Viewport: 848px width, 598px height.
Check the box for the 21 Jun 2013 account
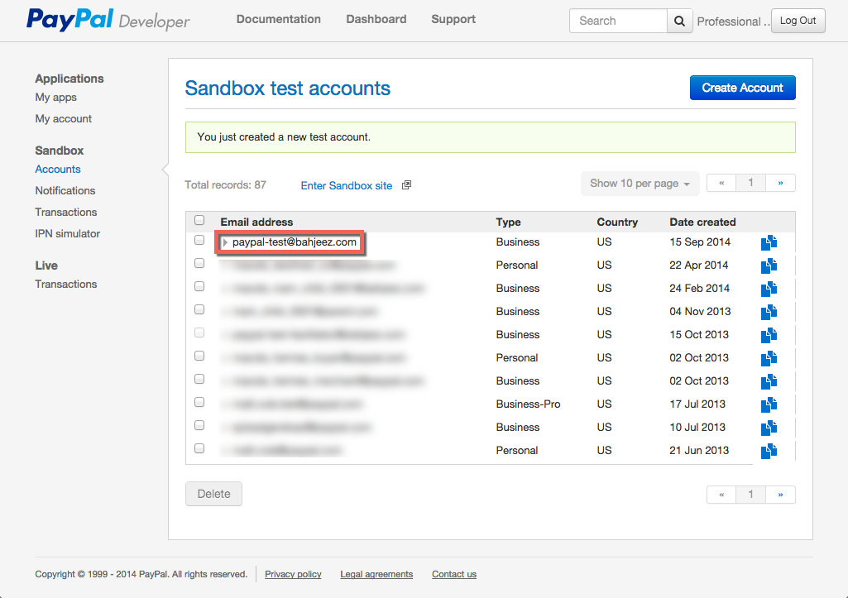pyautogui.click(x=199, y=449)
